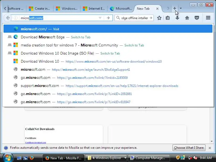Click the Pocket save icon
This screenshot has width=216, height=162.
coord(197,18)
